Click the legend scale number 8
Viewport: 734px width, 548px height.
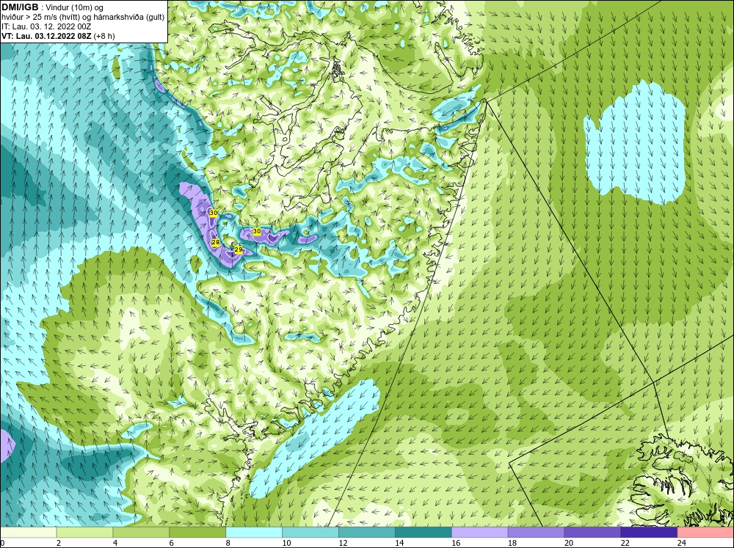(228, 543)
